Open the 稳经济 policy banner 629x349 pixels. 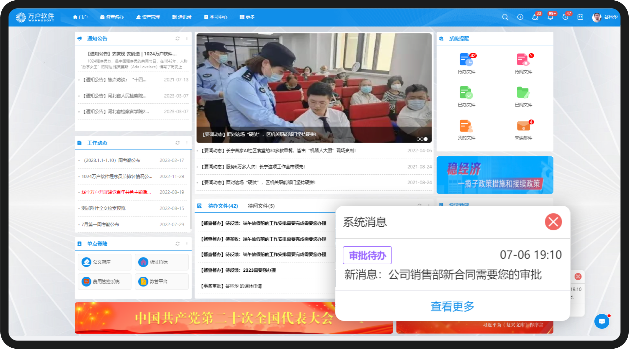tap(495, 175)
